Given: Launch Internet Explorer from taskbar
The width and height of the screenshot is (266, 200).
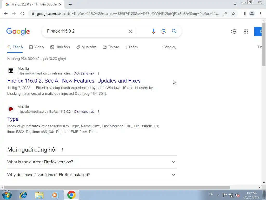Looking at the screenshot, I should [x=23, y=195].
